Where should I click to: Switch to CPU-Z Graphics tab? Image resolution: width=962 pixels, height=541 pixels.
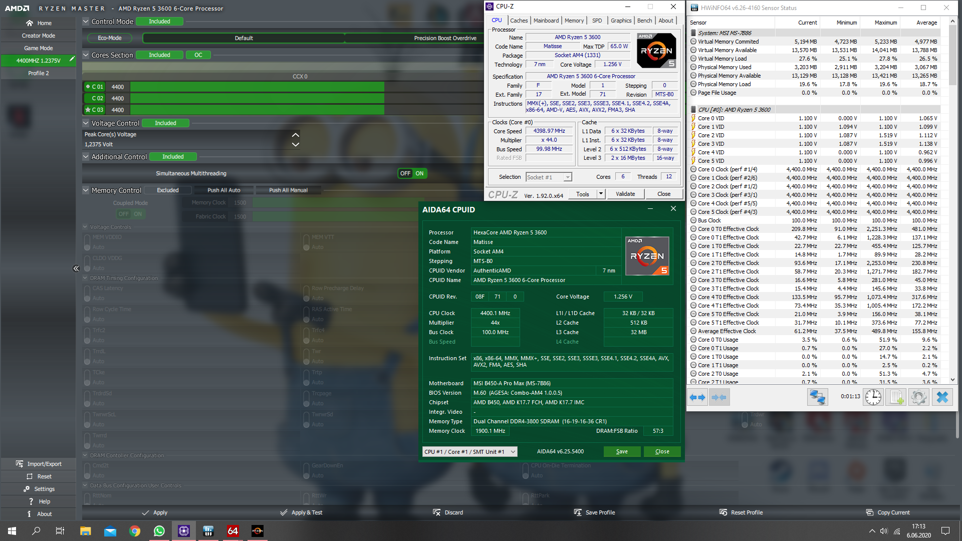pos(621,21)
